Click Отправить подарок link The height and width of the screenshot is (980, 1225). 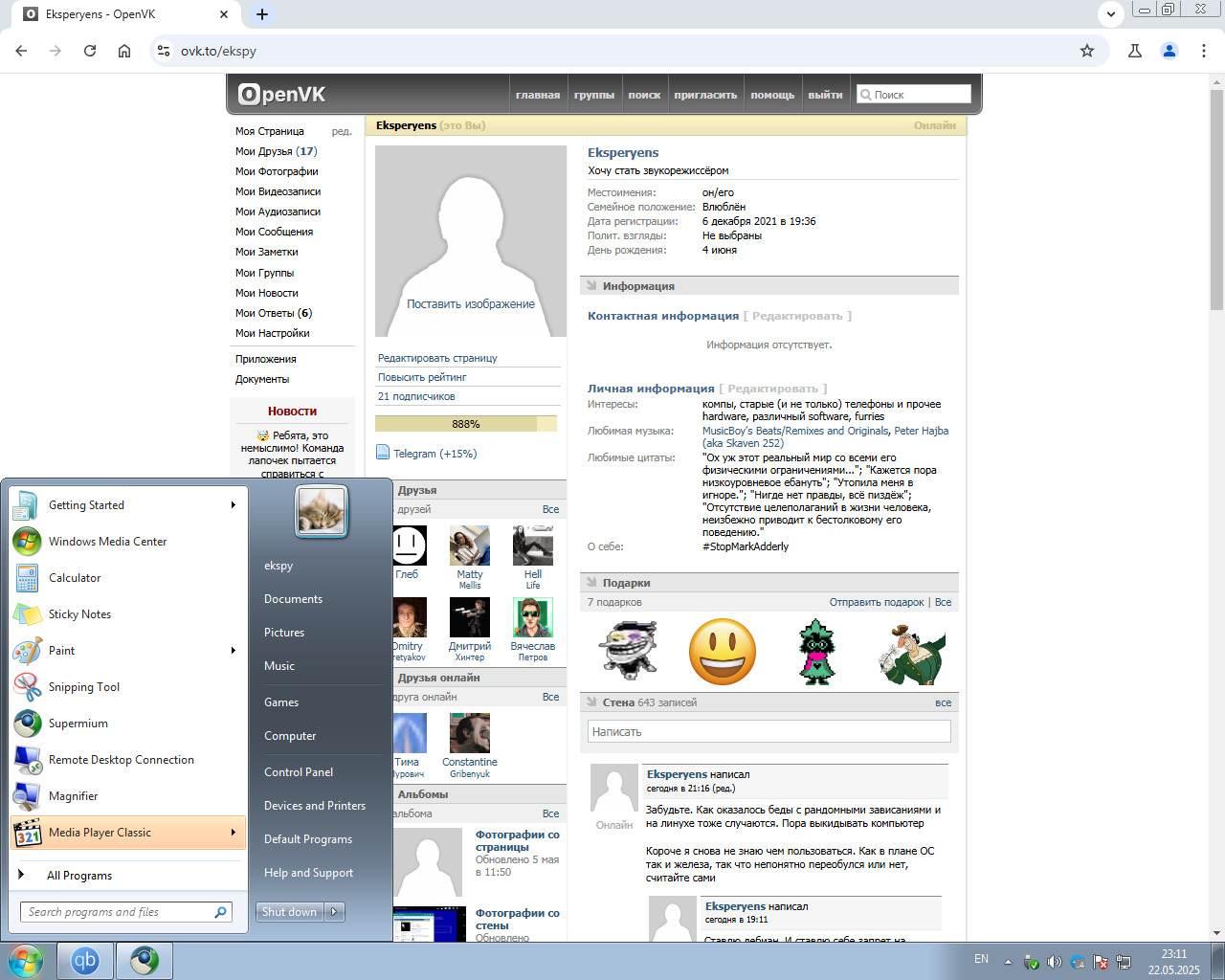point(877,602)
